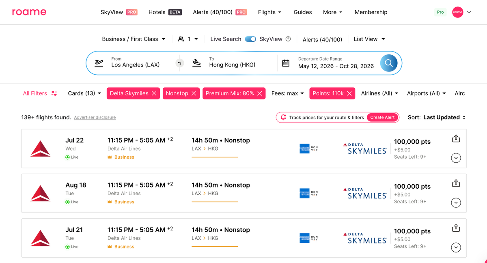Open Fees: max dropdown

(288, 93)
